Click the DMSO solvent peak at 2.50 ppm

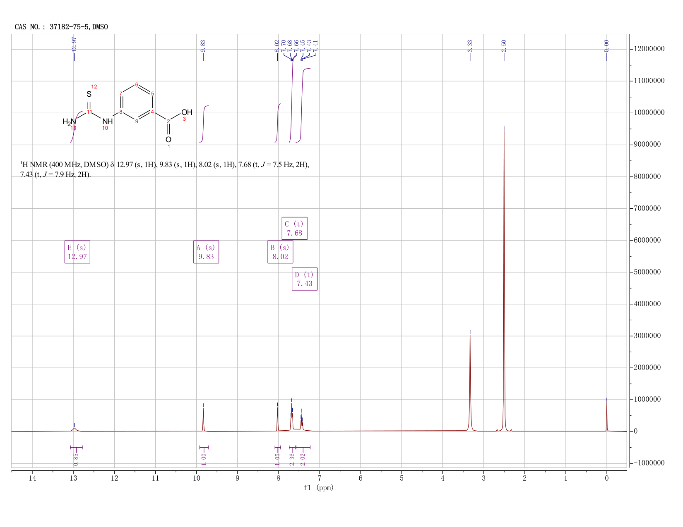504,281
